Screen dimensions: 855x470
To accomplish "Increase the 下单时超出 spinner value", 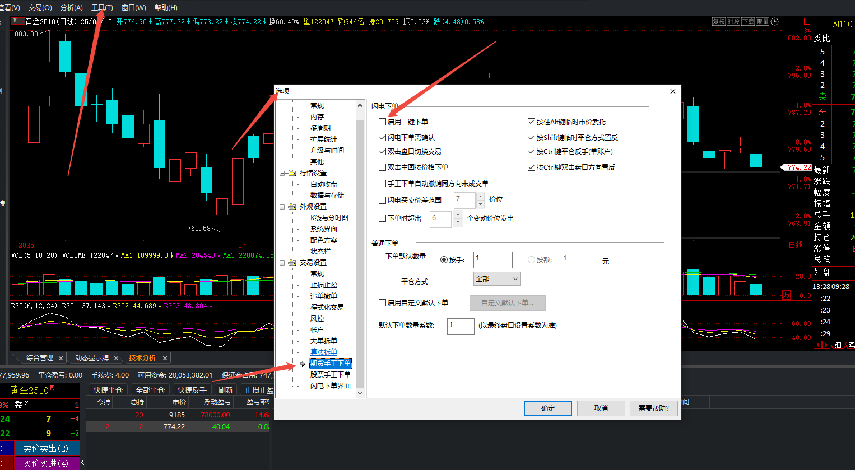I will (458, 215).
